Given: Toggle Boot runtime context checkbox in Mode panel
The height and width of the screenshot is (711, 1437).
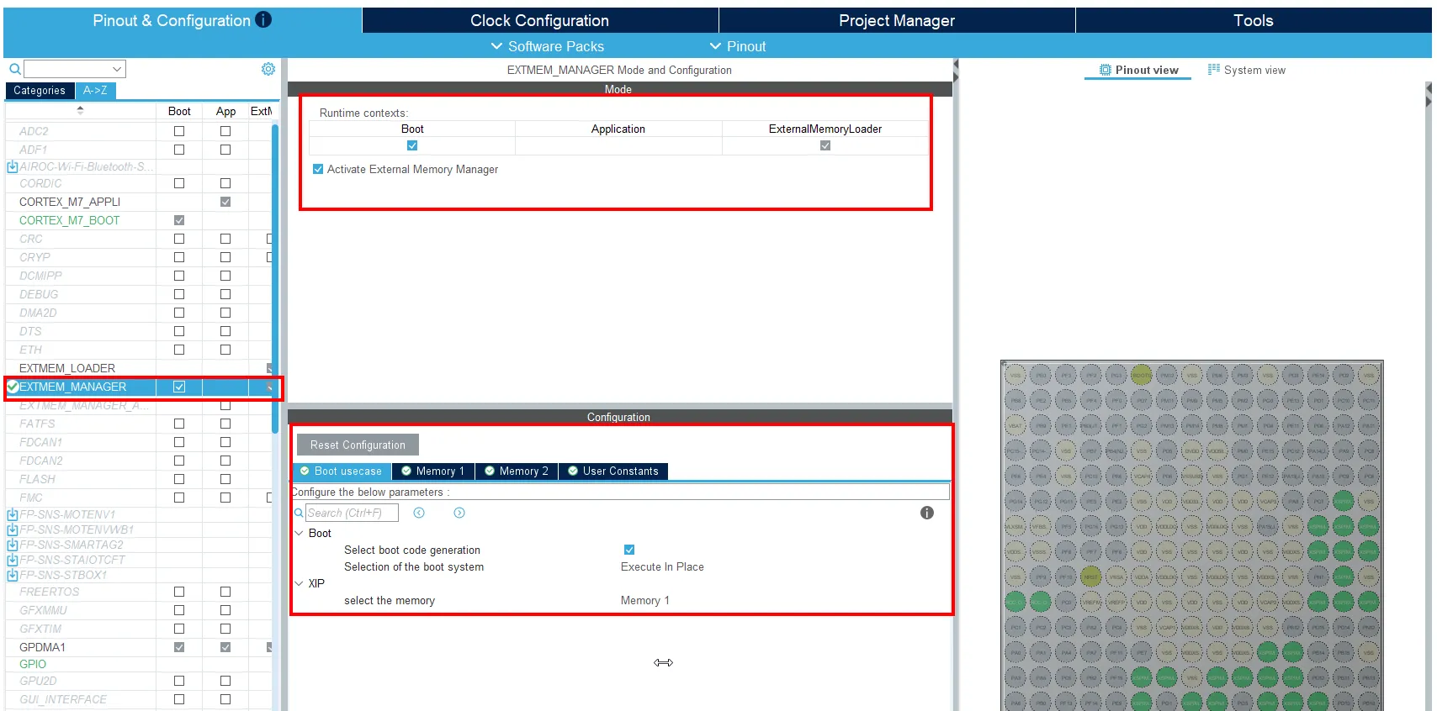Looking at the screenshot, I should [412, 145].
